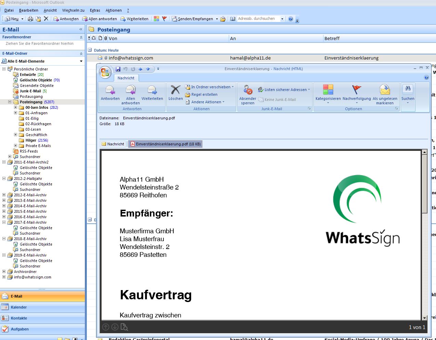Screen dimensions: 436x340
Task: Collapse the Datum: Heute group
Action: (x=90, y=50)
